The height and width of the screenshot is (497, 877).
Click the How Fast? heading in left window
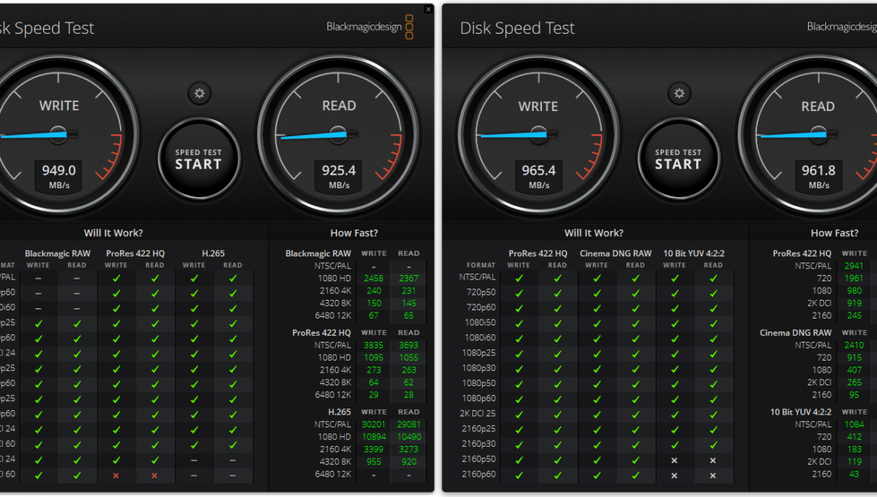tap(354, 233)
